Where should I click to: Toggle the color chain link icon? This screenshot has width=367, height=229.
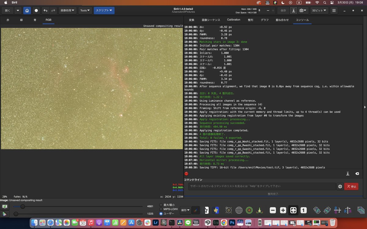tap(196, 210)
